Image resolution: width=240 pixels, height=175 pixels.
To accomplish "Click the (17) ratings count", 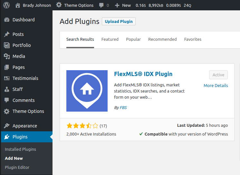I will pos(103,126).
